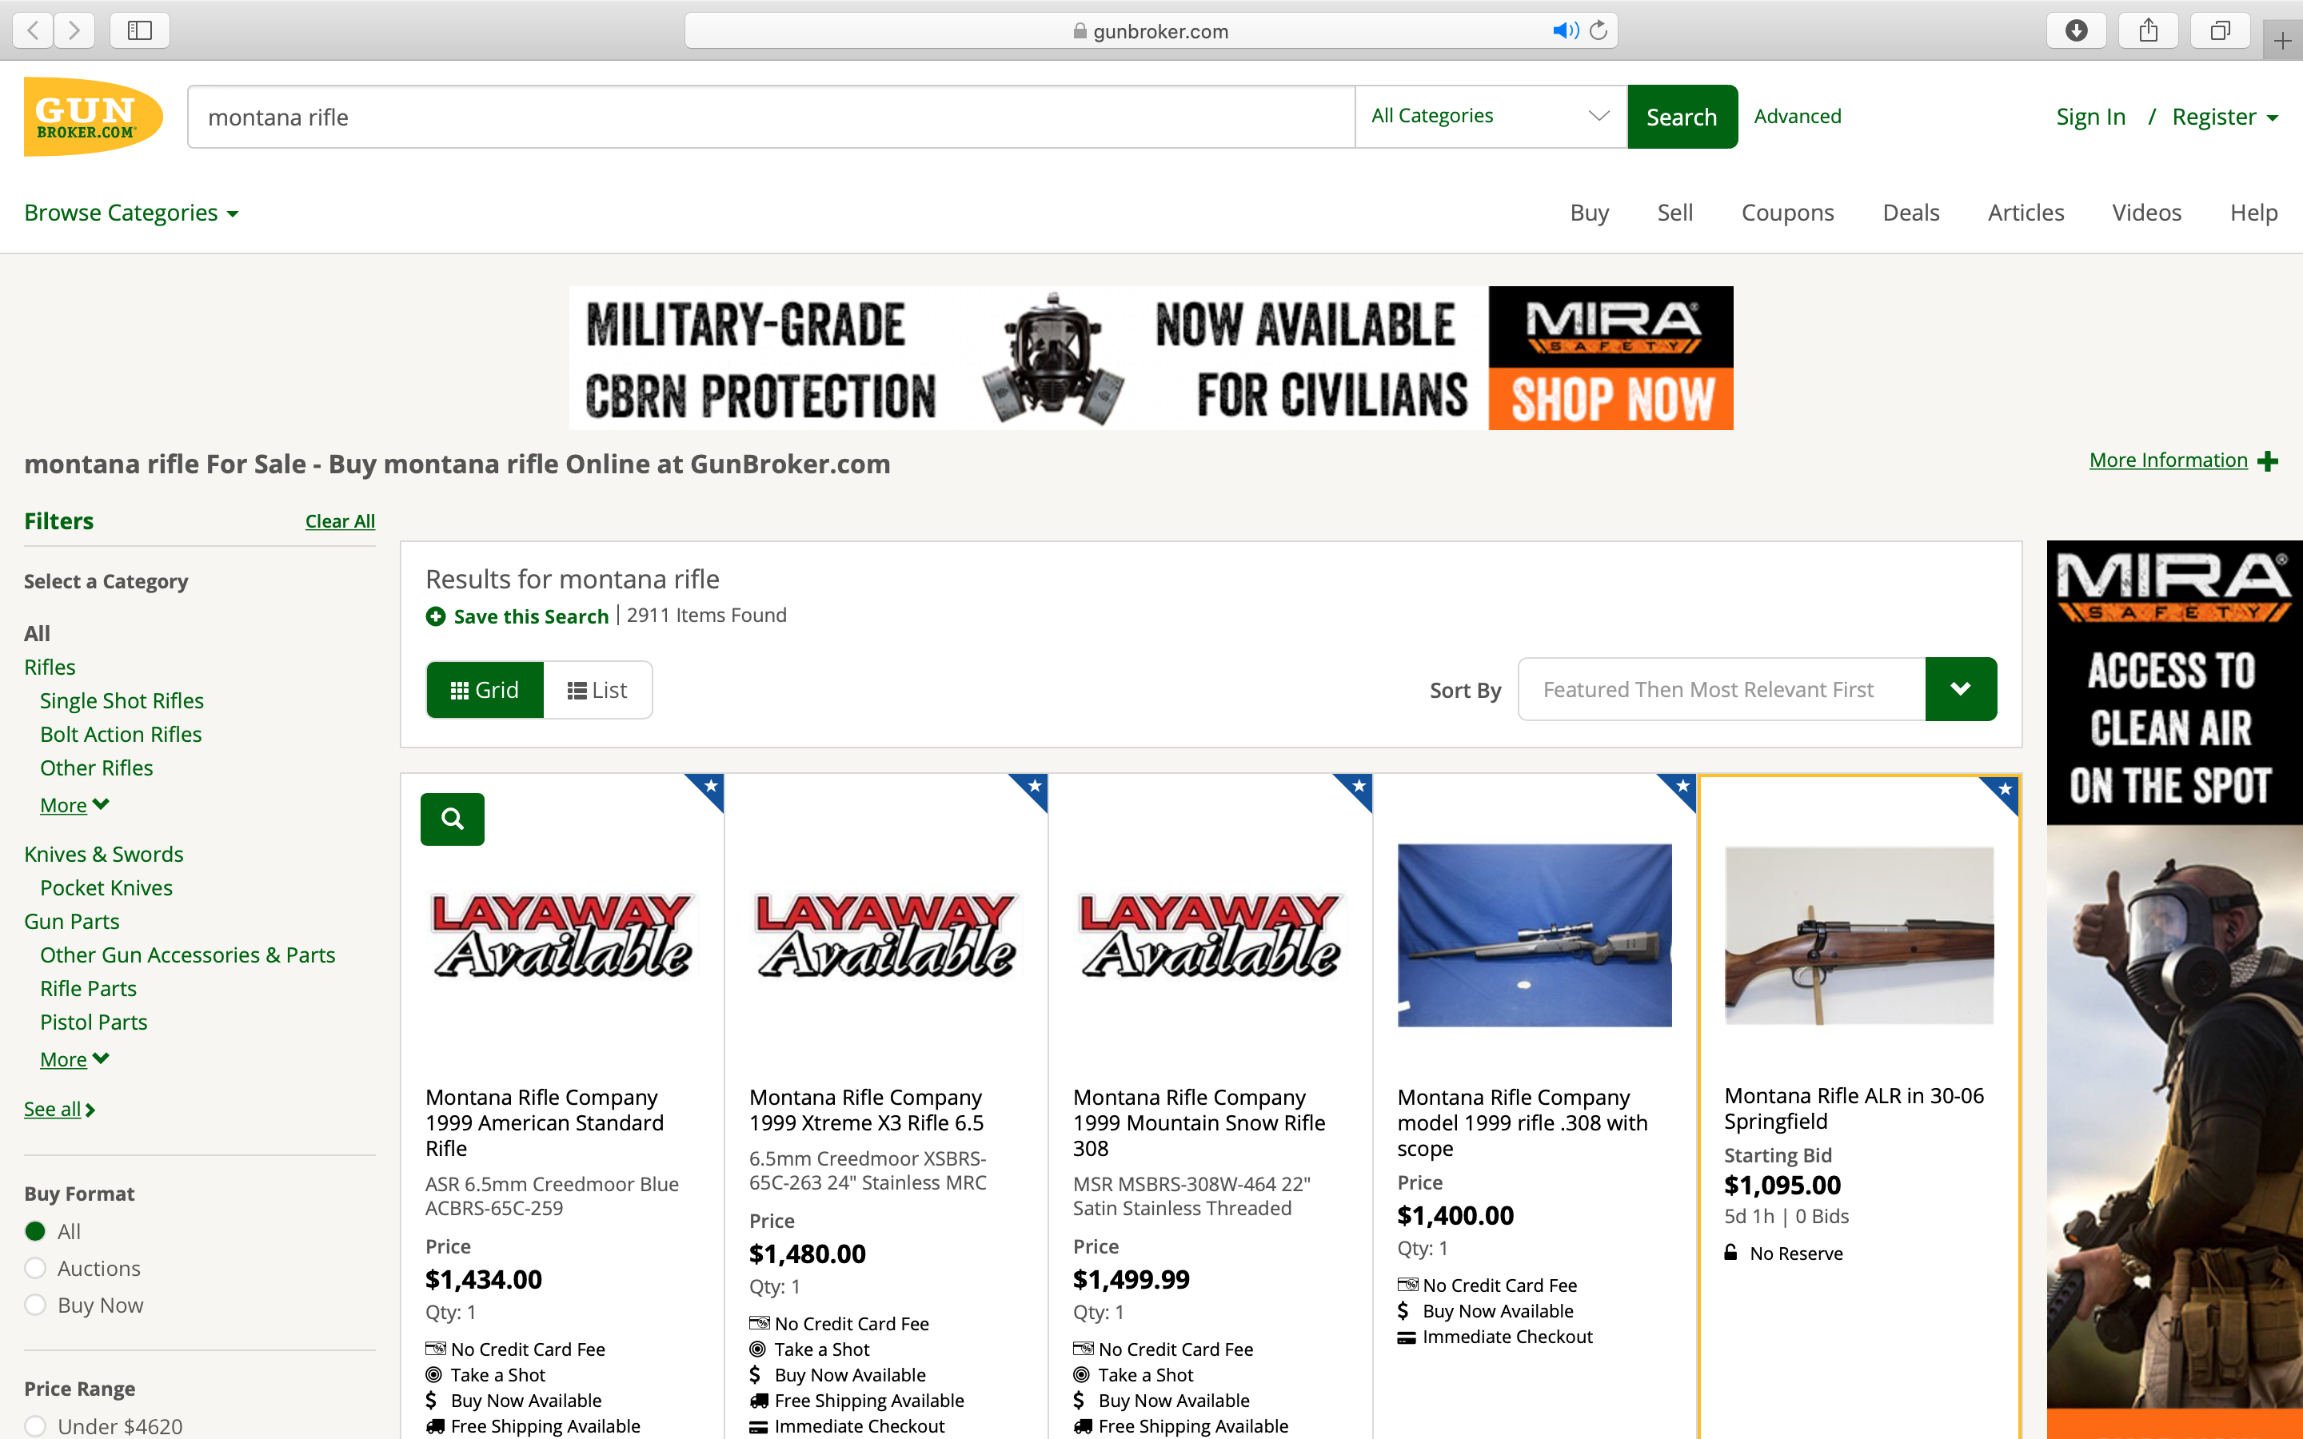Screen dimensions: 2303x1439
Task: Click the Sort By field Featured Then Most Relevant
Action: pyautogui.click(x=1722, y=689)
